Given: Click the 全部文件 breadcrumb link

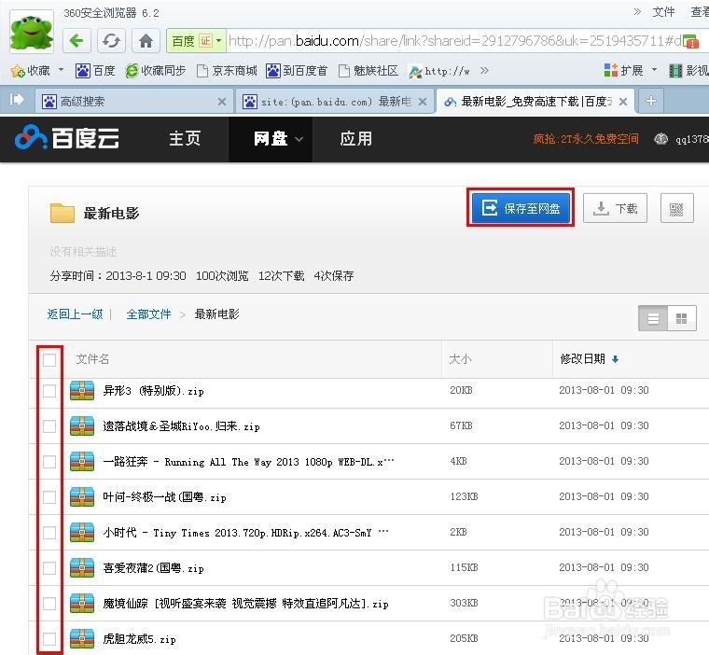Looking at the screenshot, I should [148, 314].
